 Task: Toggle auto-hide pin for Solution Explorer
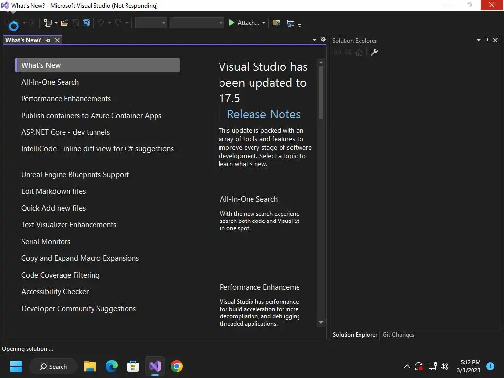coord(487,40)
